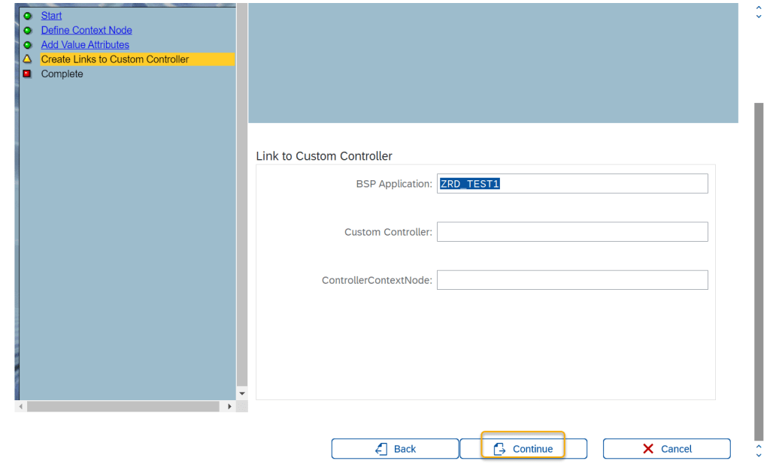Click the yellow triangle current-step icon

click(x=28, y=59)
